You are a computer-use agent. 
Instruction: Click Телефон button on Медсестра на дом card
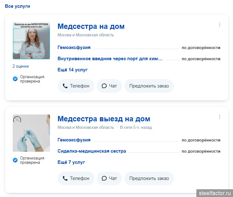76,86
